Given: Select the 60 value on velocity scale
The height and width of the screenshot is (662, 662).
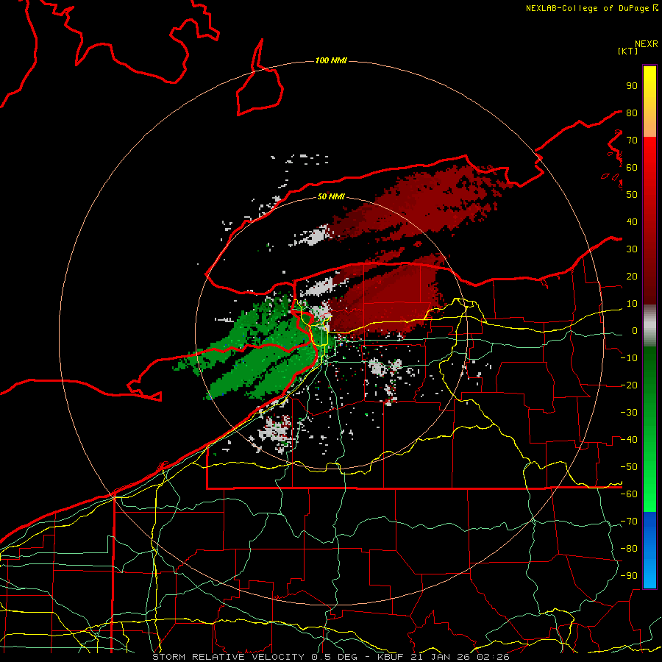Looking at the screenshot, I should click(632, 168).
